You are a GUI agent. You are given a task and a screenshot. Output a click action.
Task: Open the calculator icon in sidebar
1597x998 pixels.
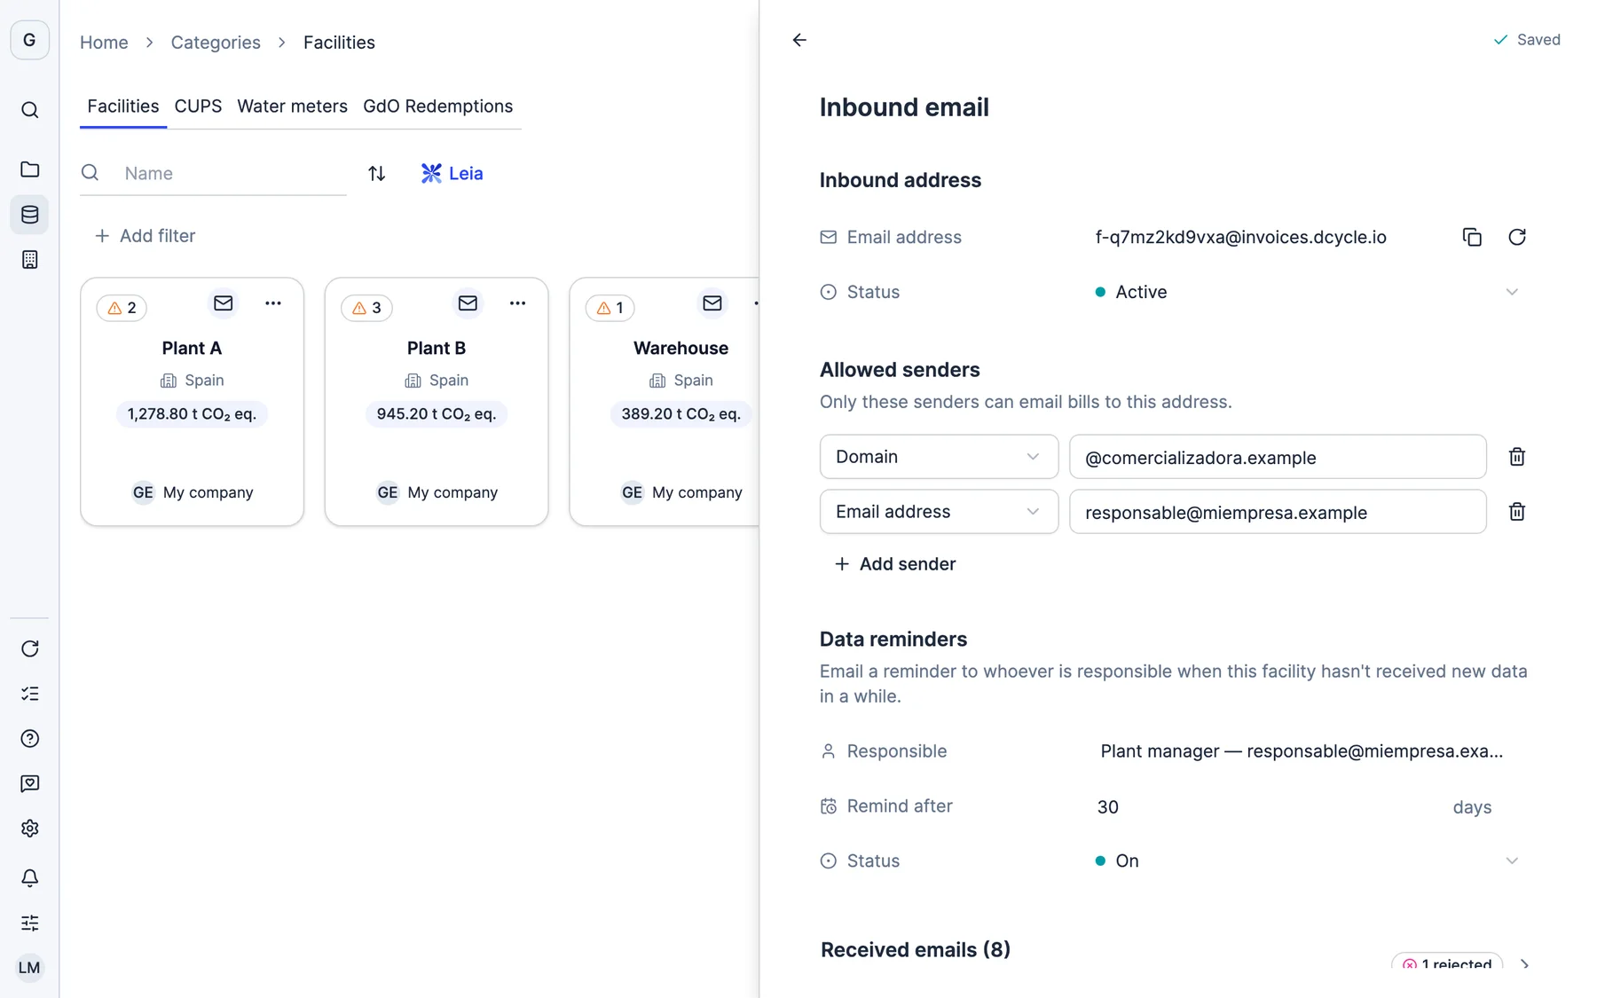tap(29, 260)
